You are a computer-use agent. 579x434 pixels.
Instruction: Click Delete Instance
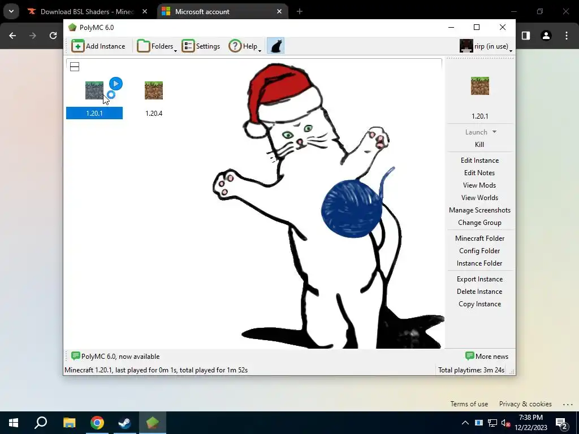click(479, 292)
